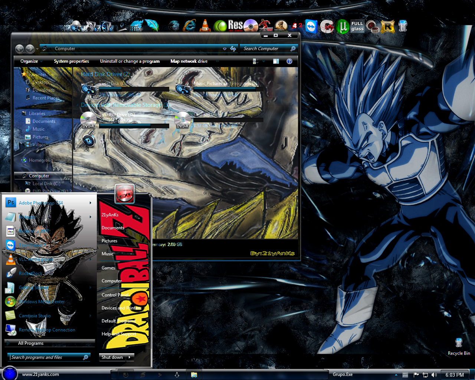Click the refresh button beside address bar
The image size is (475, 380).
[233, 49]
